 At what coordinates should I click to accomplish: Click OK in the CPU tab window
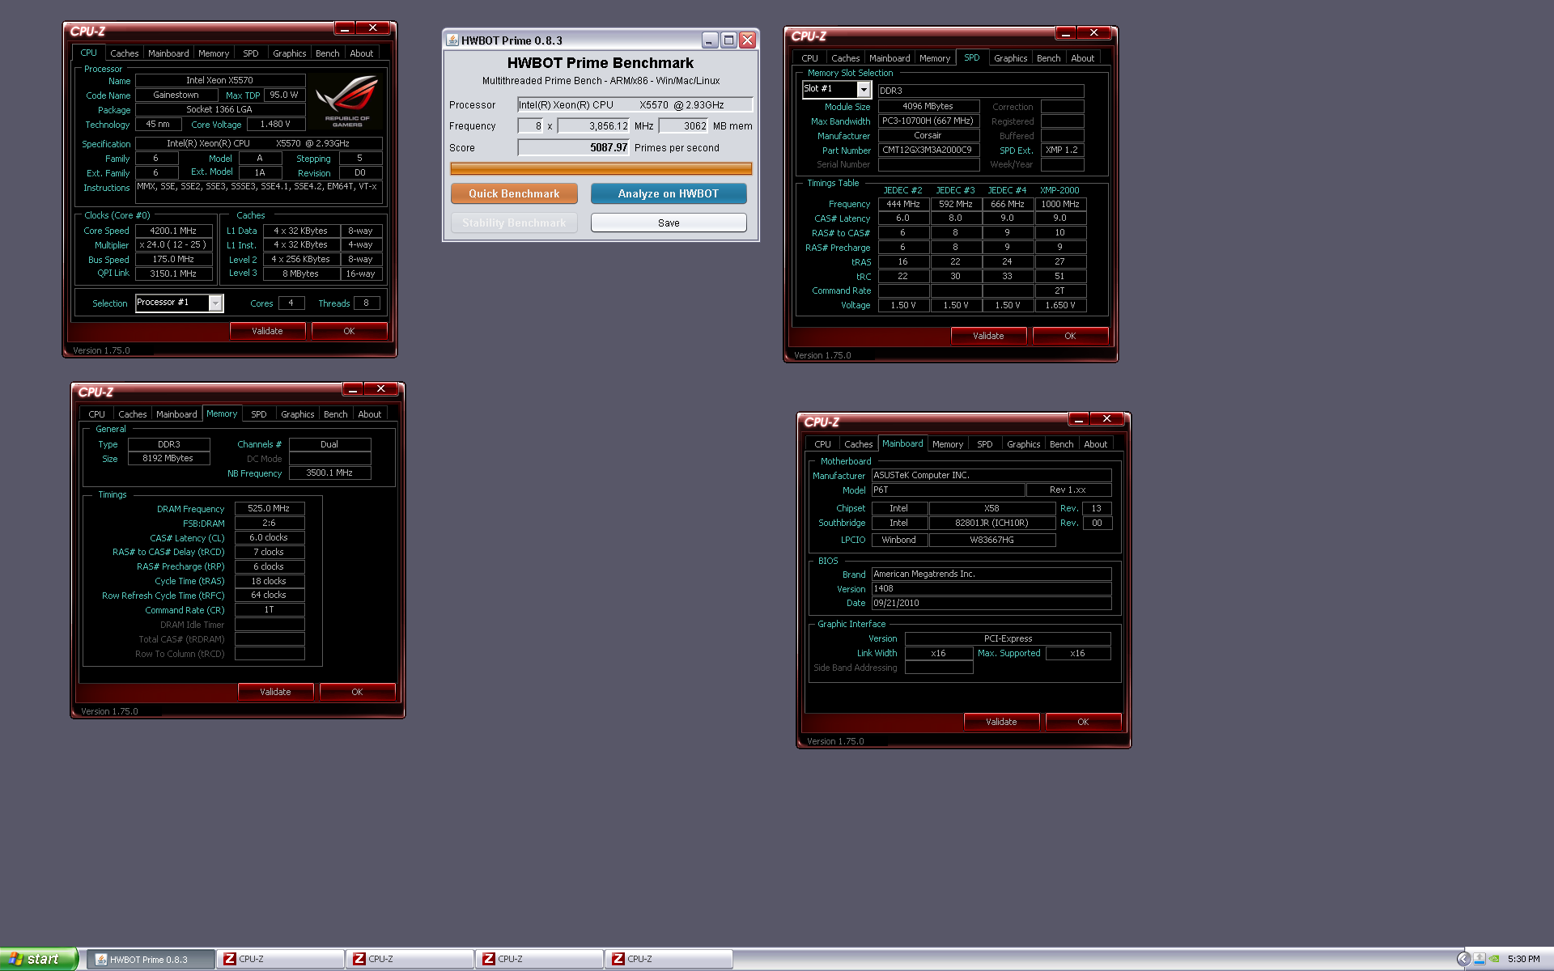click(x=349, y=331)
